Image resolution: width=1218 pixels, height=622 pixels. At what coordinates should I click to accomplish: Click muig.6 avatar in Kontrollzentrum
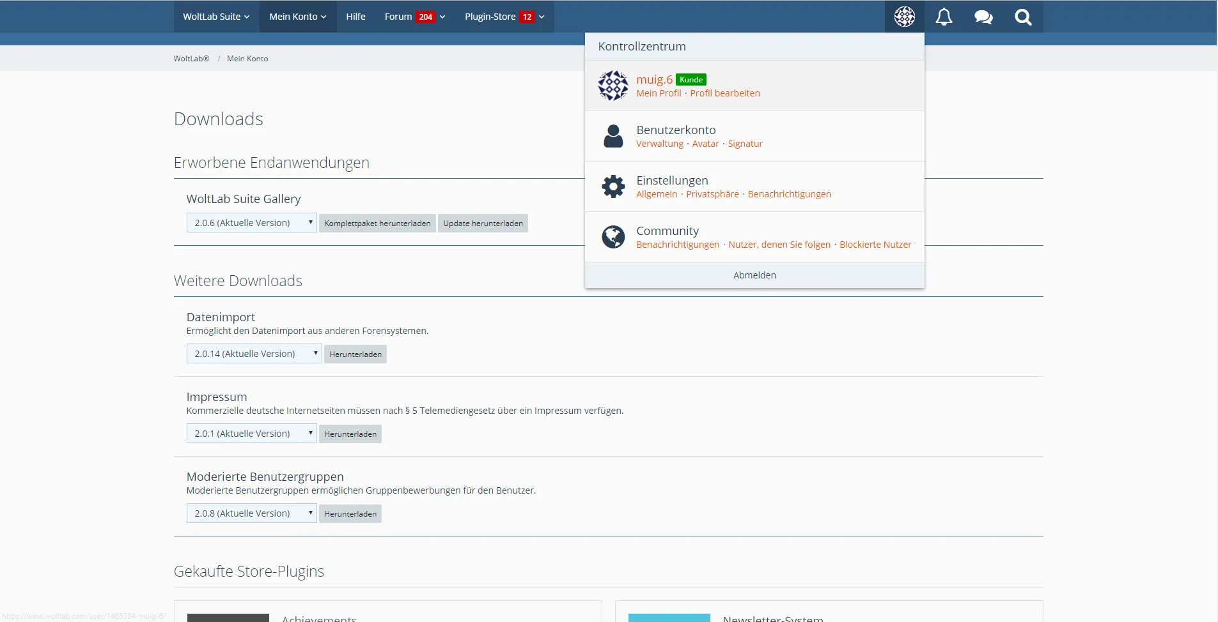click(x=613, y=86)
